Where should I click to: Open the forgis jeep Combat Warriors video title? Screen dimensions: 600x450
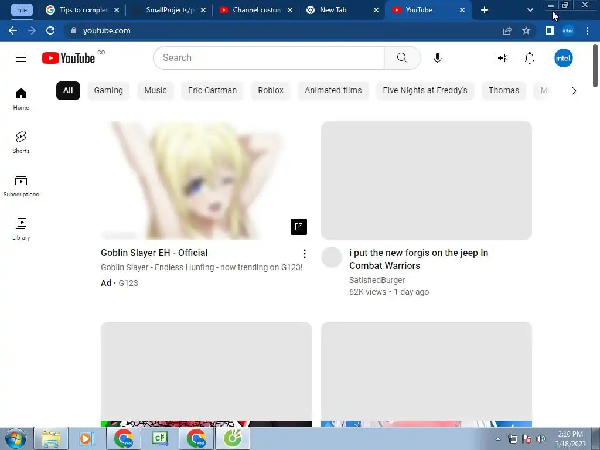pyautogui.click(x=418, y=259)
